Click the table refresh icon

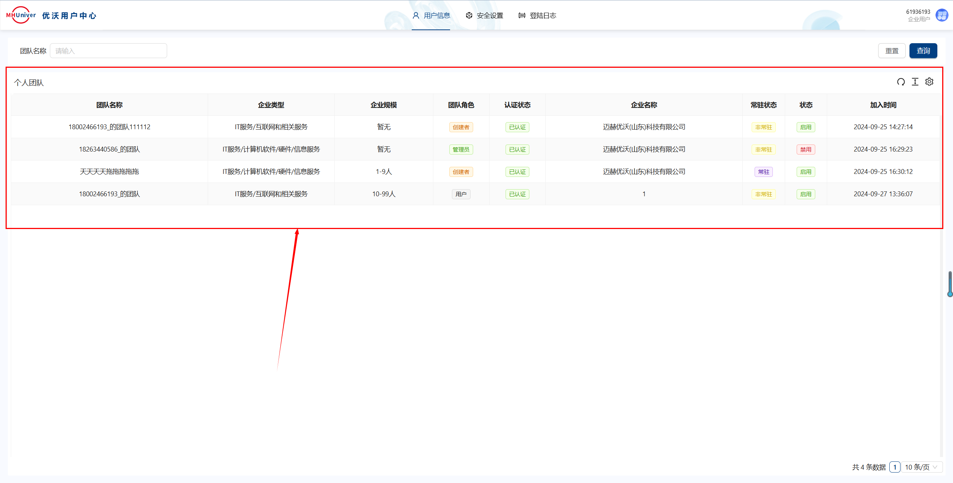pos(901,82)
